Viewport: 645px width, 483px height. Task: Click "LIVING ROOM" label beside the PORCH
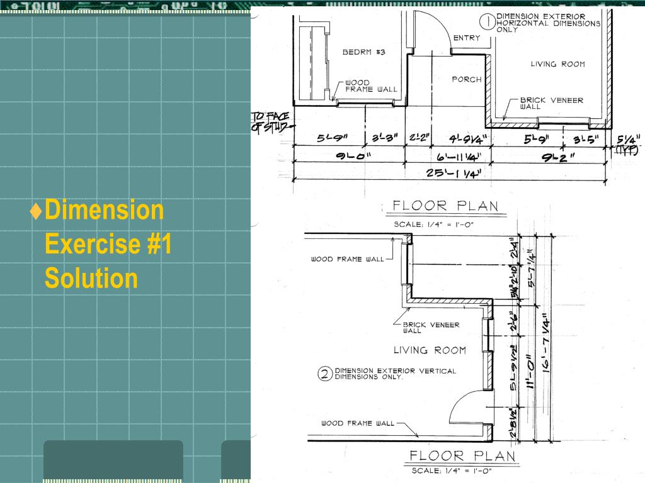pos(557,64)
